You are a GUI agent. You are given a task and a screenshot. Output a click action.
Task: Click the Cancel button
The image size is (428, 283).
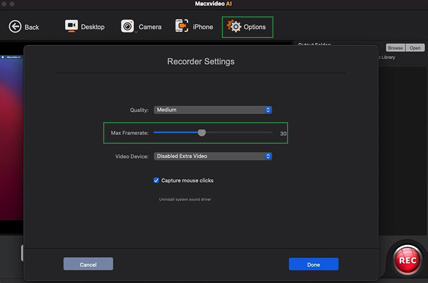(x=88, y=264)
